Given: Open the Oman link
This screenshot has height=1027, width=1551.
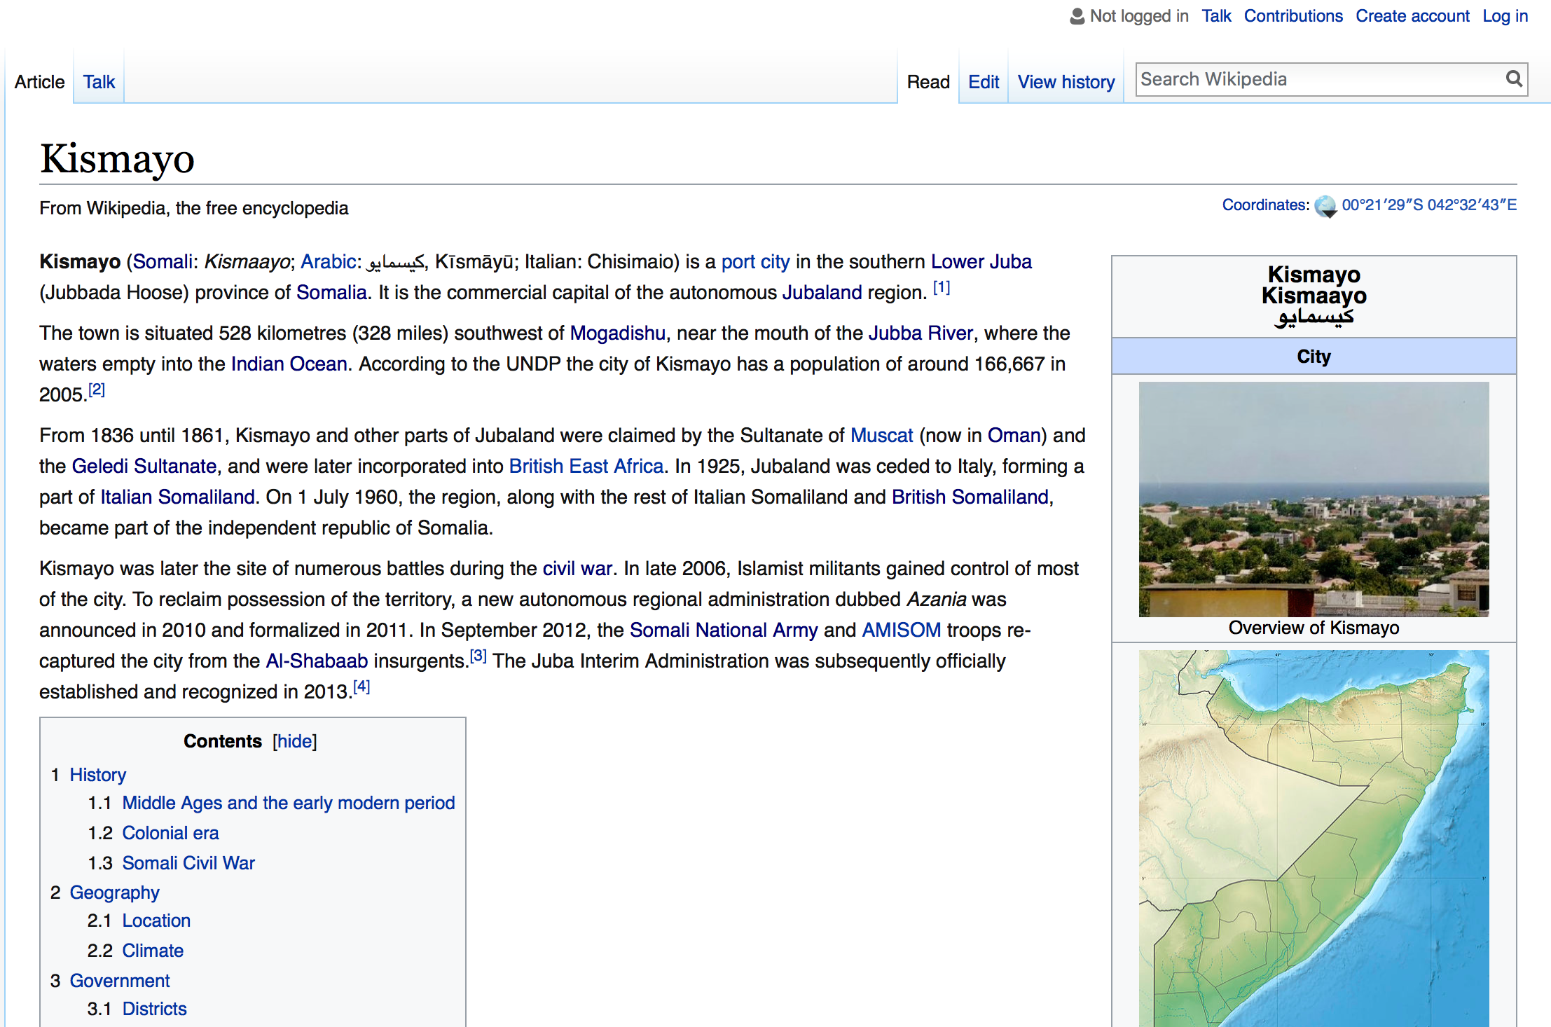Looking at the screenshot, I should click(1014, 435).
